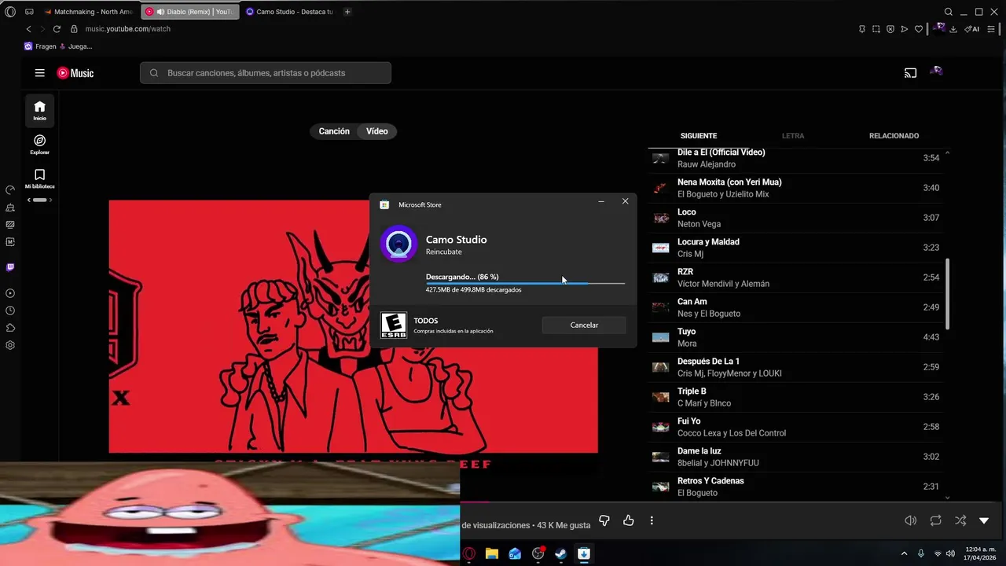Screen dimensions: 1006x566
Task: Open the YouTube Music account avatar
Action: [936, 72]
